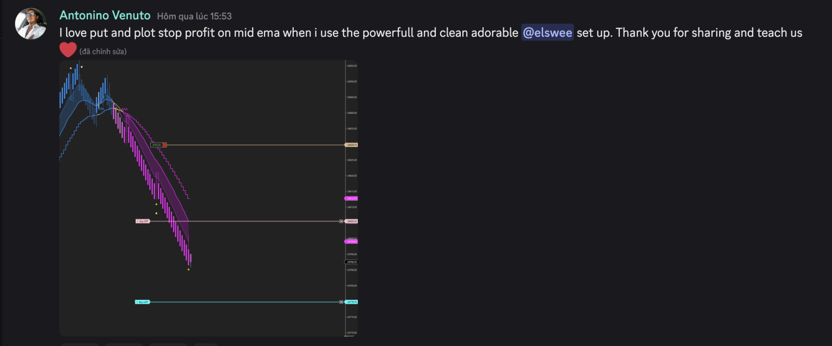832x346 pixels.
Task: Click the red heart emoji in message
Action: coord(68,50)
